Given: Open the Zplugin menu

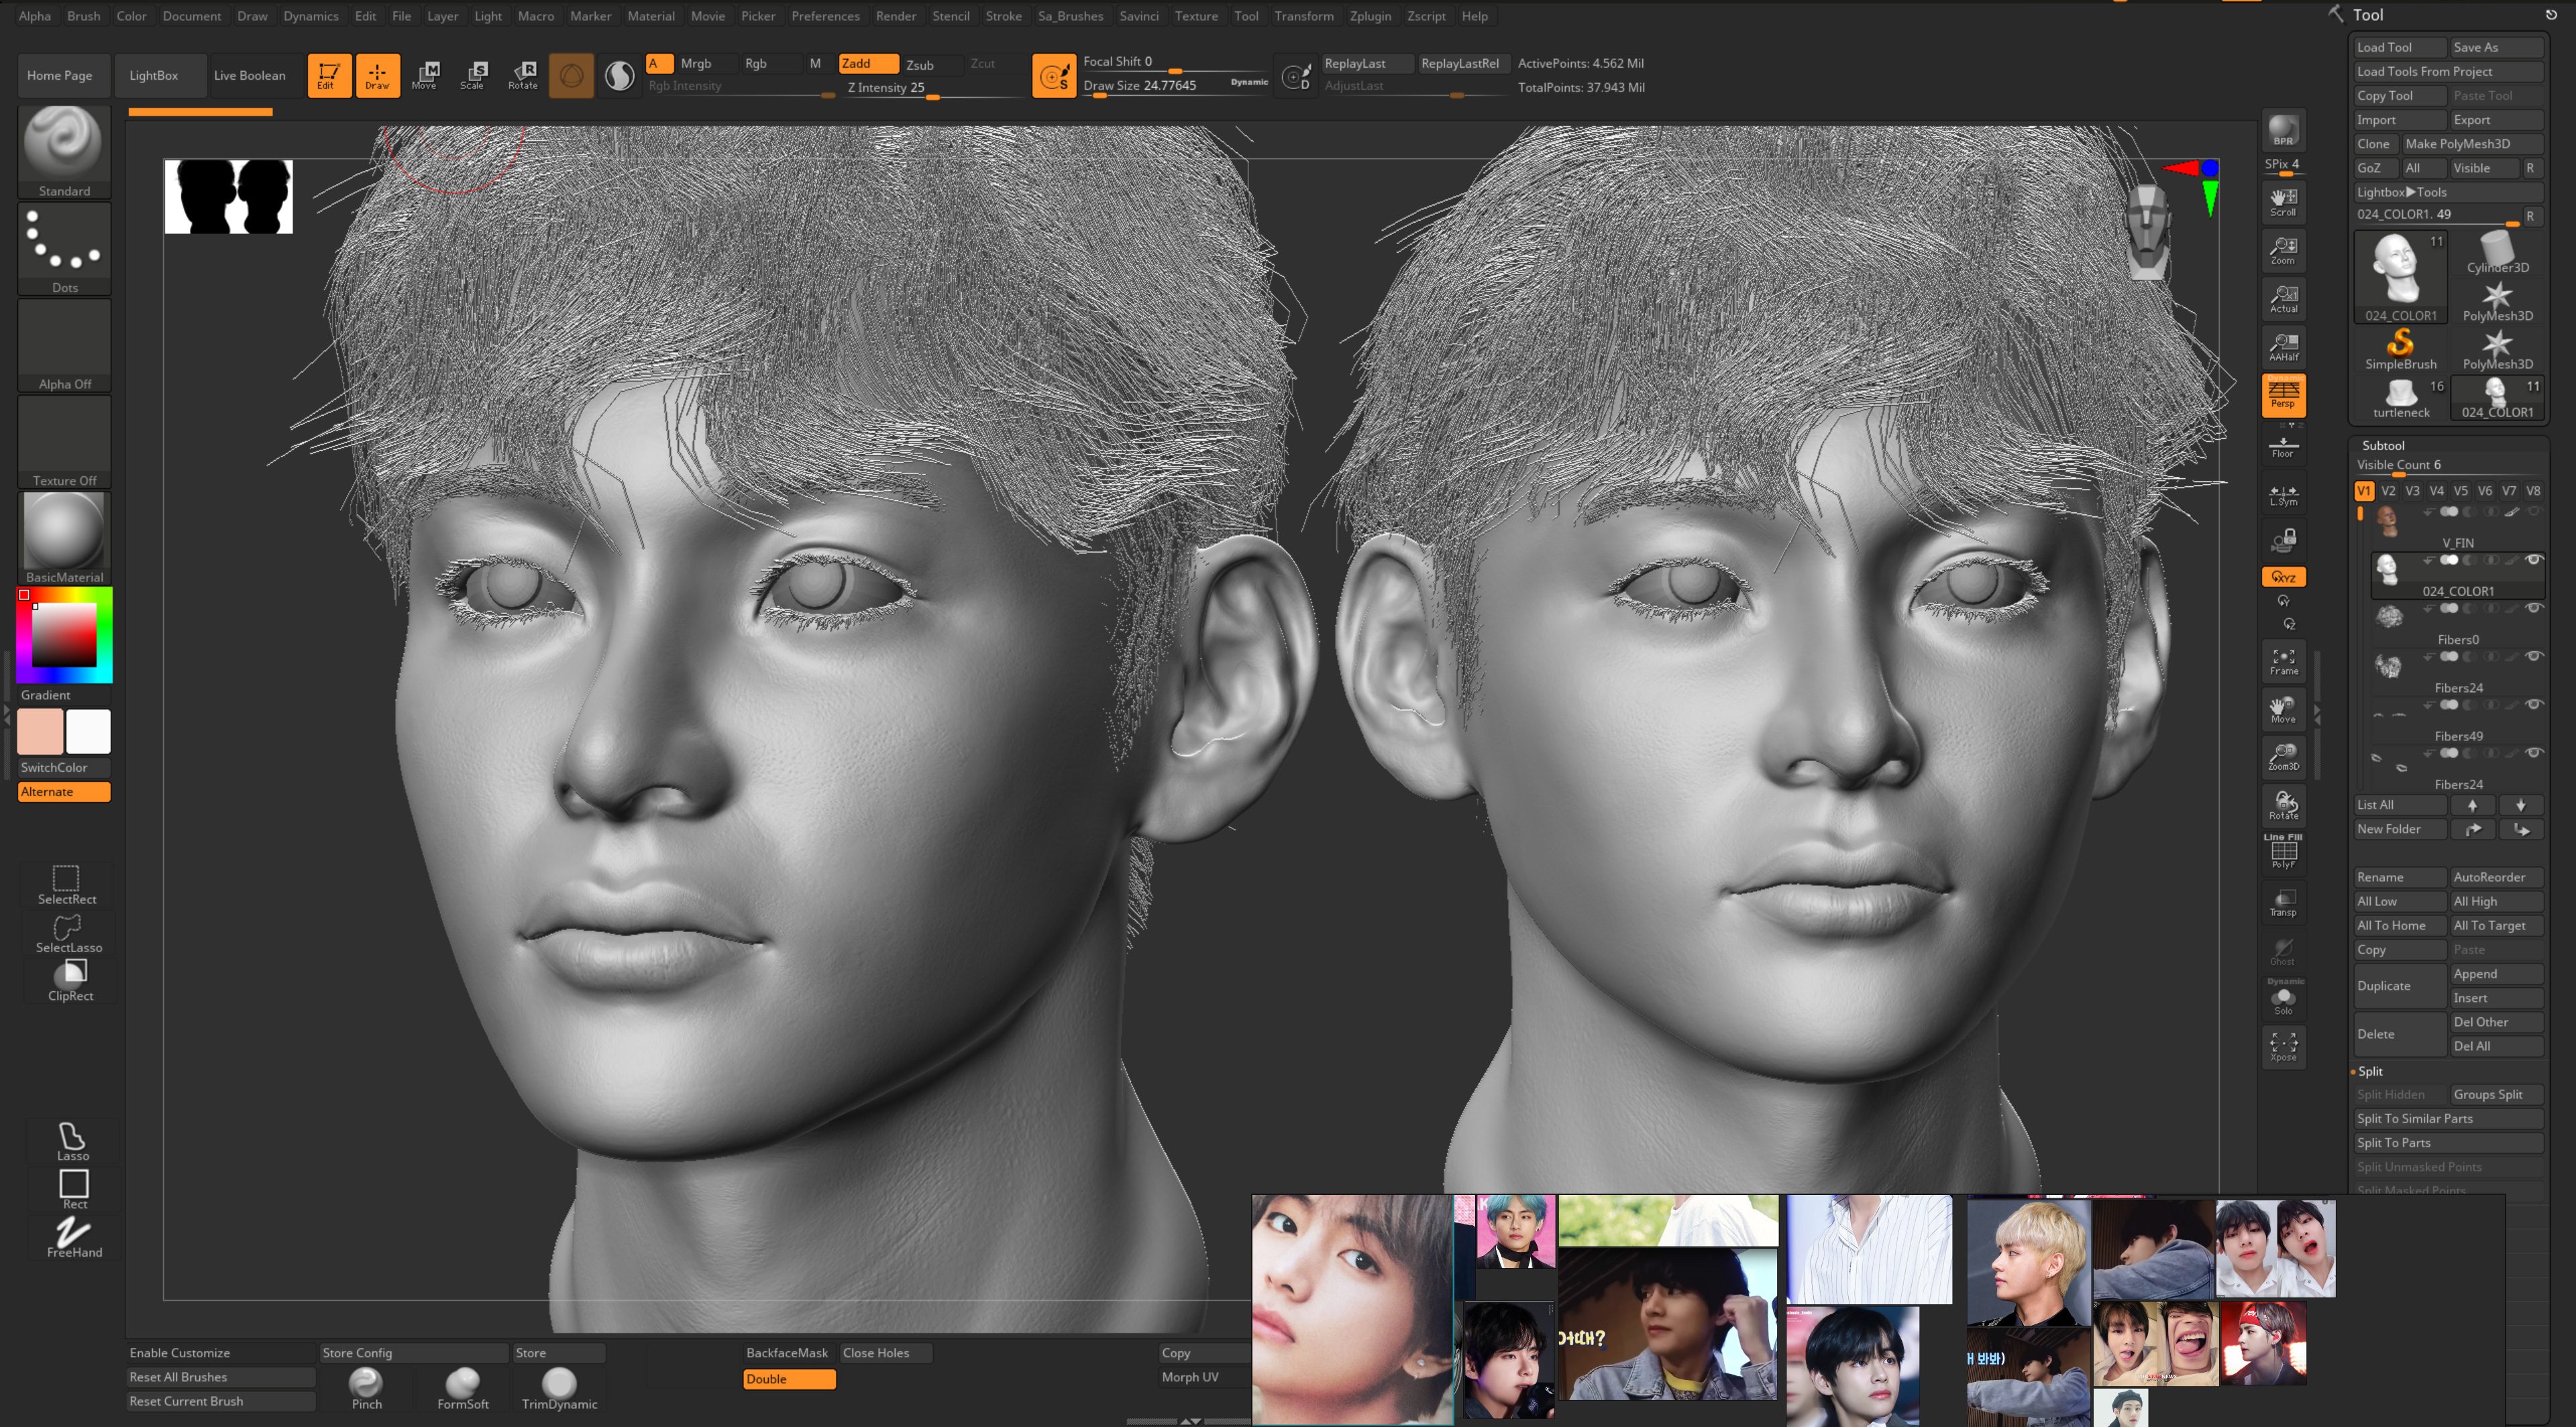Looking at the screenshot, I should tap(1369, 16).
